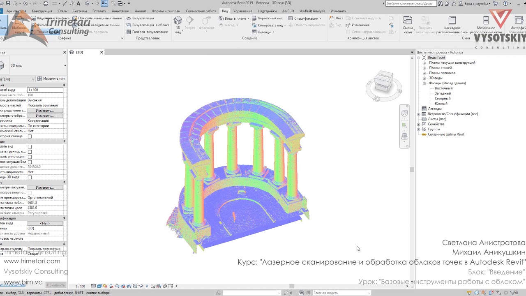Click Смена окон window switcher
Screen dimensions: 526x296
pos(408,25)
